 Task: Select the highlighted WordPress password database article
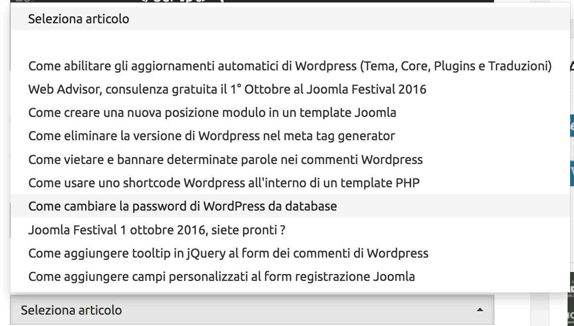182,206
